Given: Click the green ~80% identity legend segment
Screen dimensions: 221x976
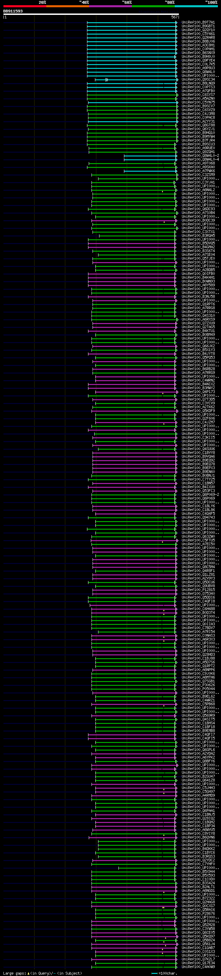Looking at the screenshot, I should pos(153,6).
